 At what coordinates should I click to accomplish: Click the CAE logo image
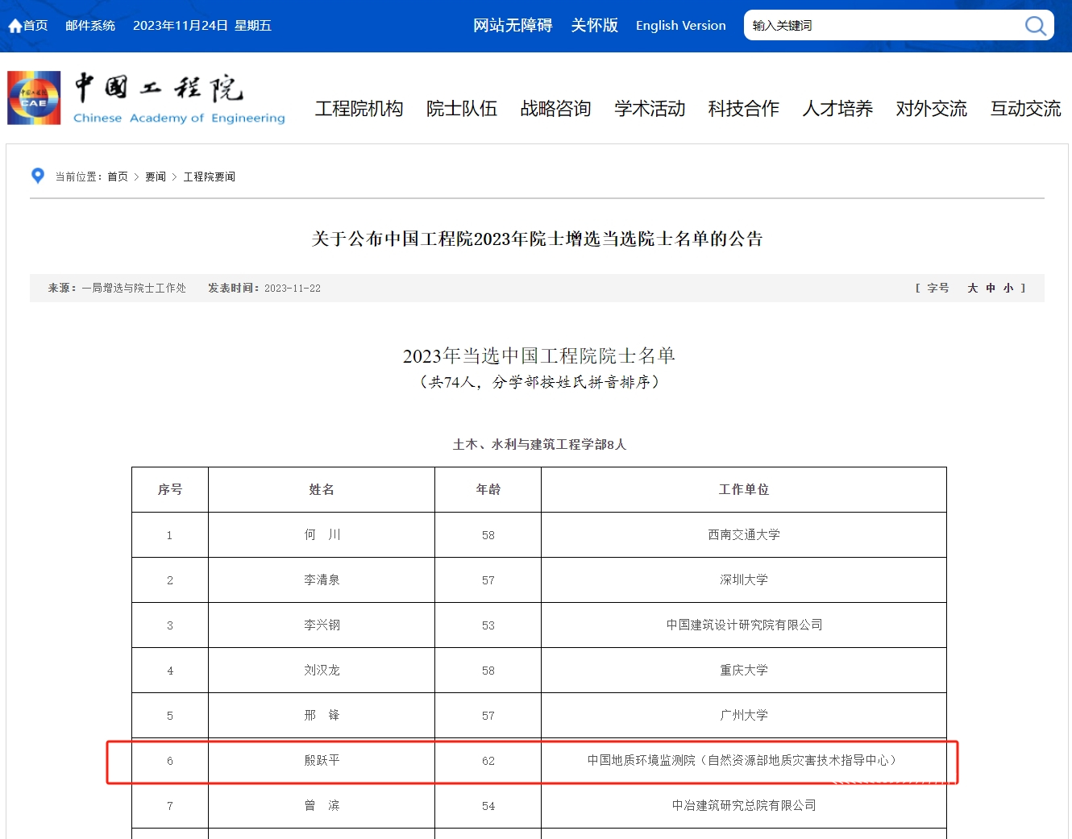pyautogui.click(x=34, y=98)
